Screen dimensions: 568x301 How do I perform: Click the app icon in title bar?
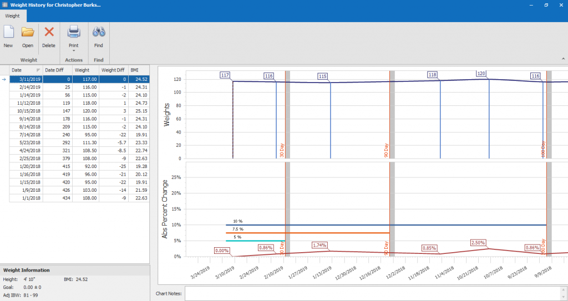[6, 5]
